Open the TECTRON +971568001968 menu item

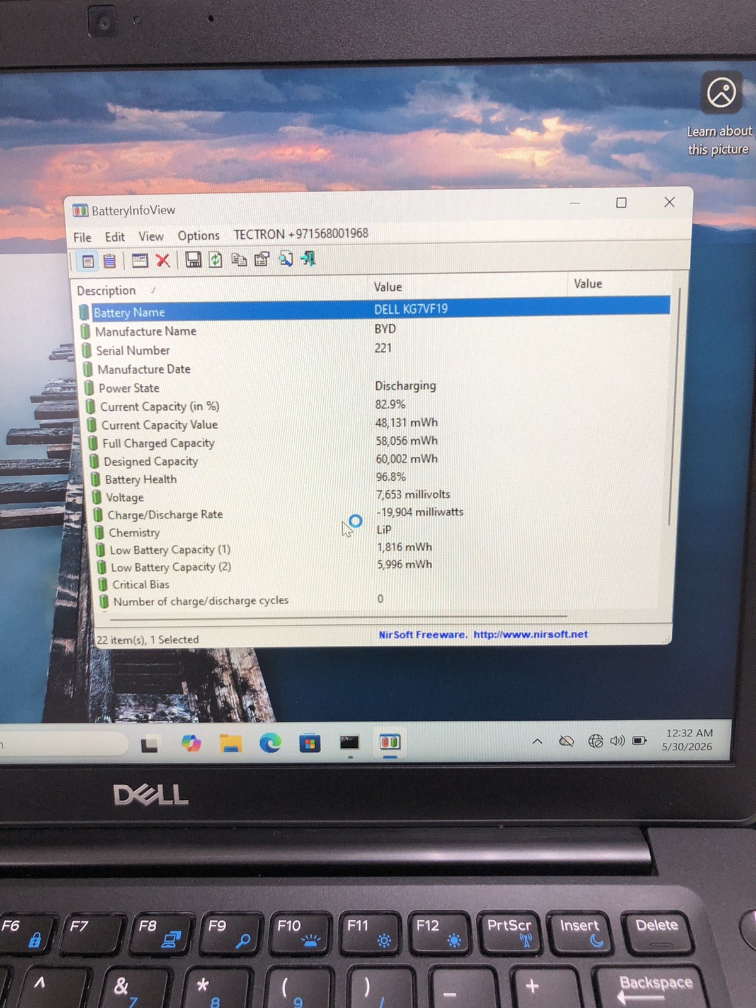coord(301,234)
